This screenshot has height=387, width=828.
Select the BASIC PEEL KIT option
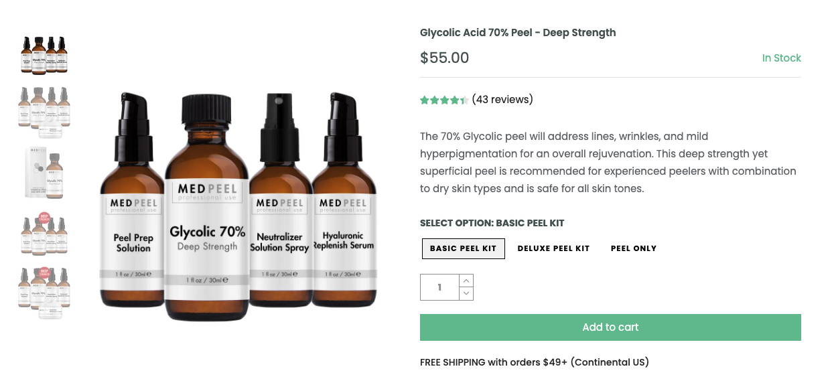pos(463,248)
